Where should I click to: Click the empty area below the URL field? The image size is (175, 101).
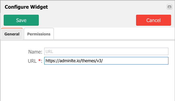(x=87, y=82)
